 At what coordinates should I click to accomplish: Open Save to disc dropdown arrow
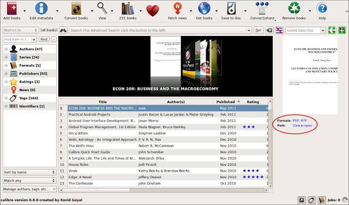(245, 11)
